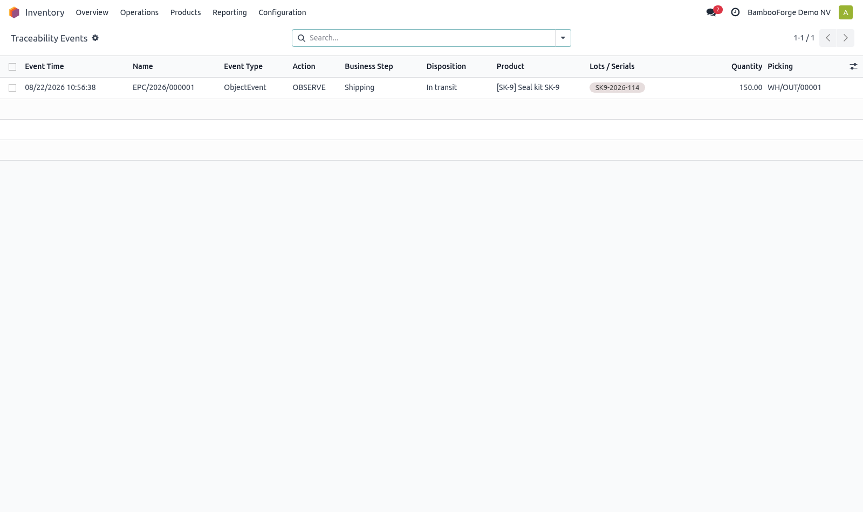
Task: Click the product [SK-9] Seal kit SK-9
Action: (528, 87)
